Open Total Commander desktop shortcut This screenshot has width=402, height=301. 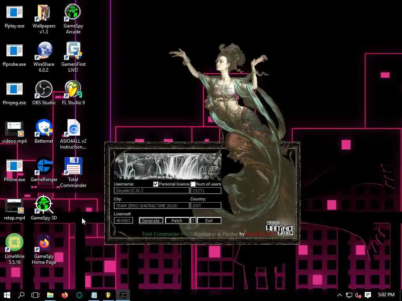[73, 172]
